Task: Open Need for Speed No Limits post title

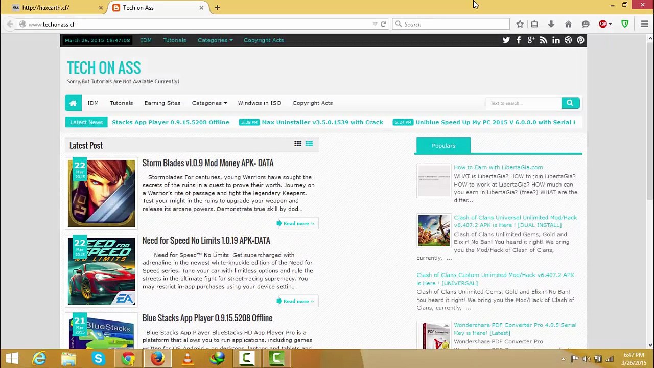Action: [206, 241]
